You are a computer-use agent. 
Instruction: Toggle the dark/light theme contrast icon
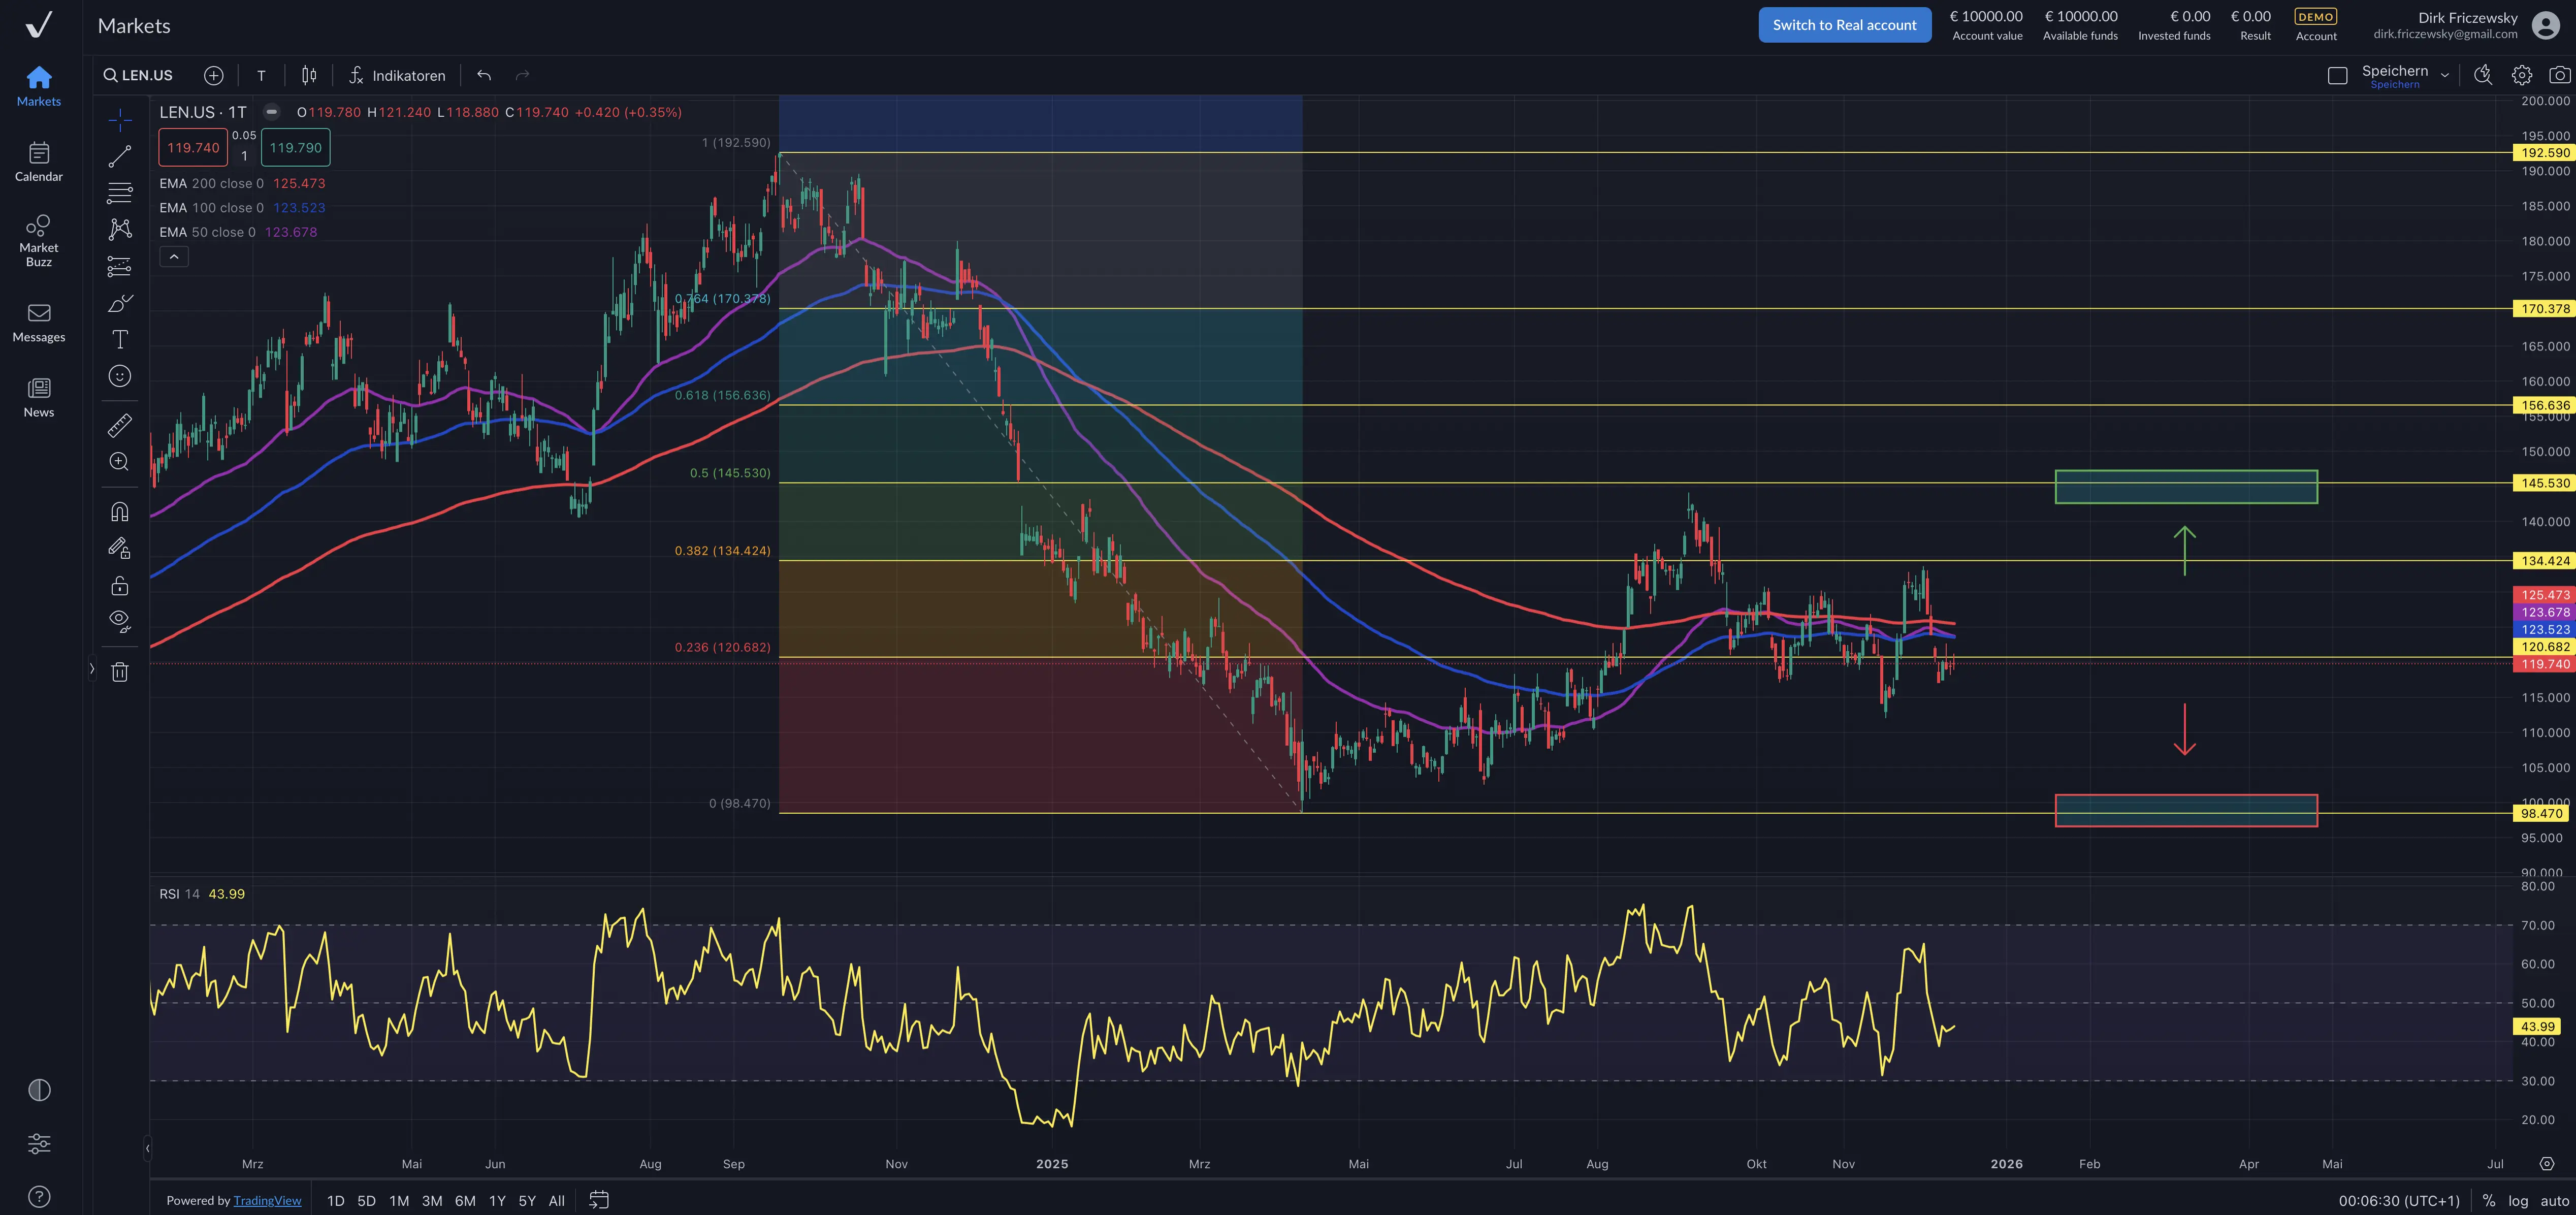point(39,1090)
